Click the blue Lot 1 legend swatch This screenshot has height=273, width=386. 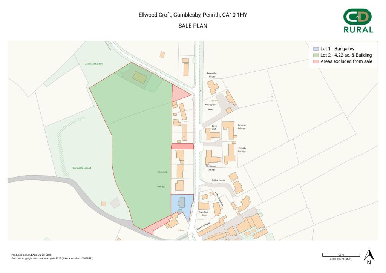[316, 49]
